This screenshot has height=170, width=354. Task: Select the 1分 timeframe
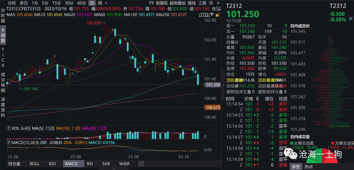click(35, 3)
